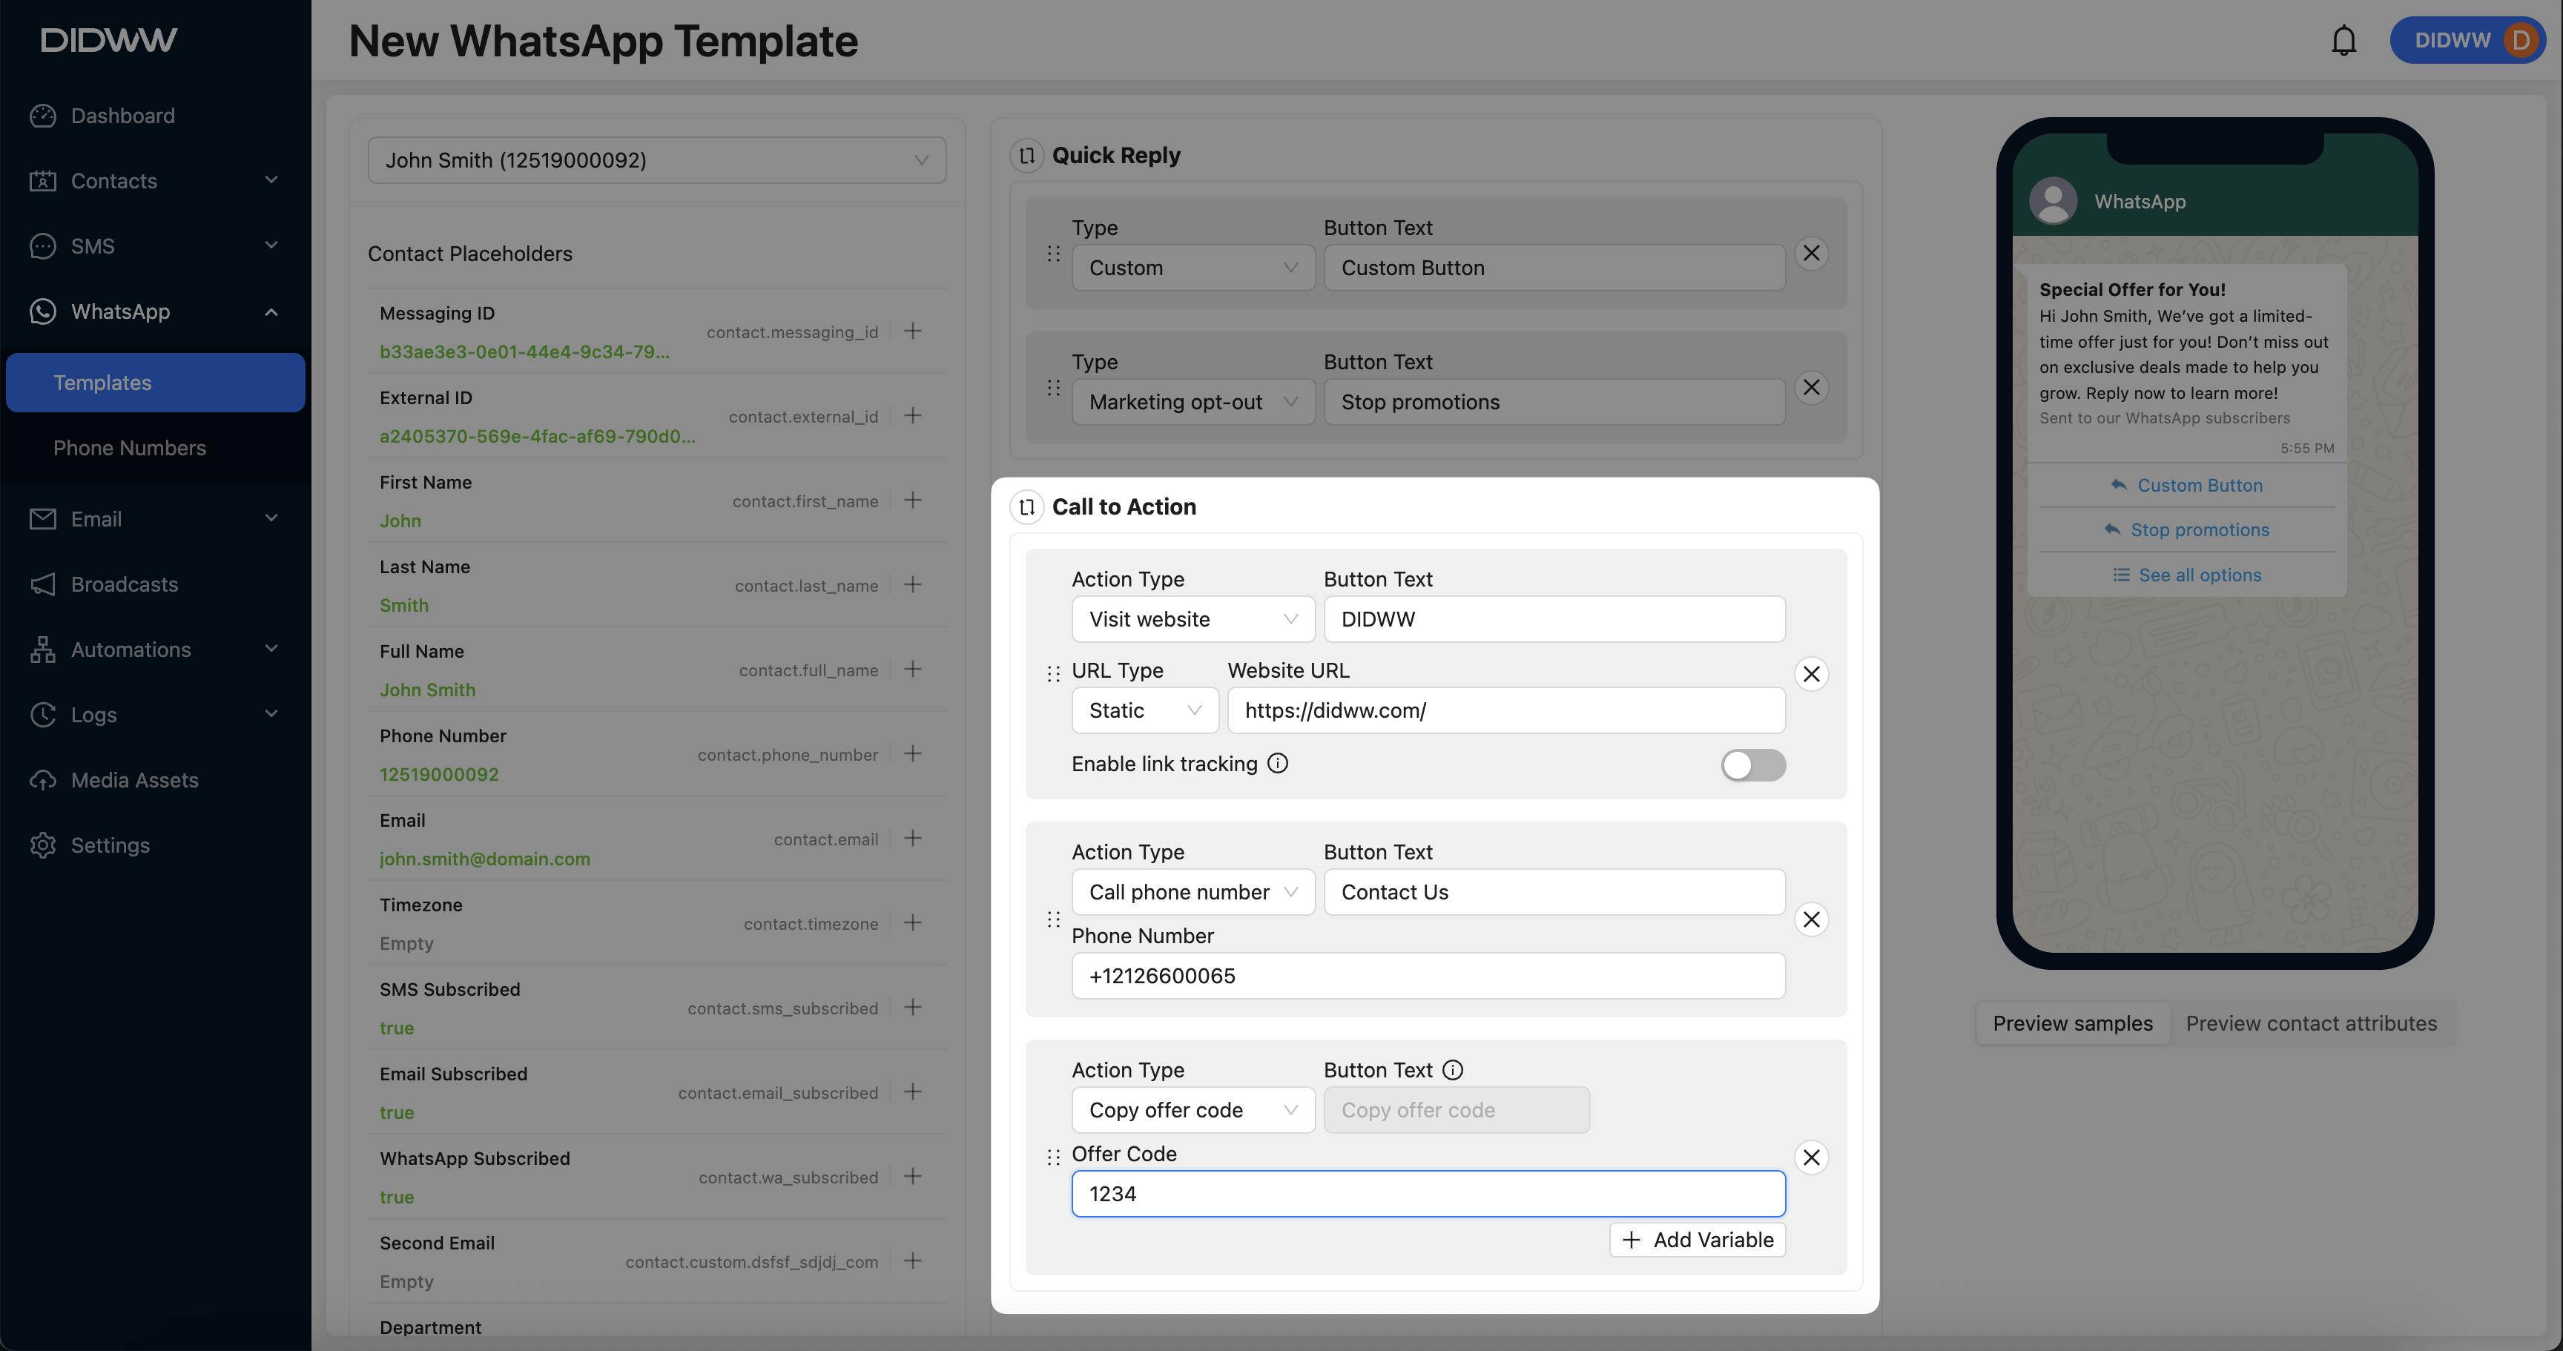2563x1351 pixels.
Task: Click Stop promotions in phone preview
Action: tap(2187, 530)
